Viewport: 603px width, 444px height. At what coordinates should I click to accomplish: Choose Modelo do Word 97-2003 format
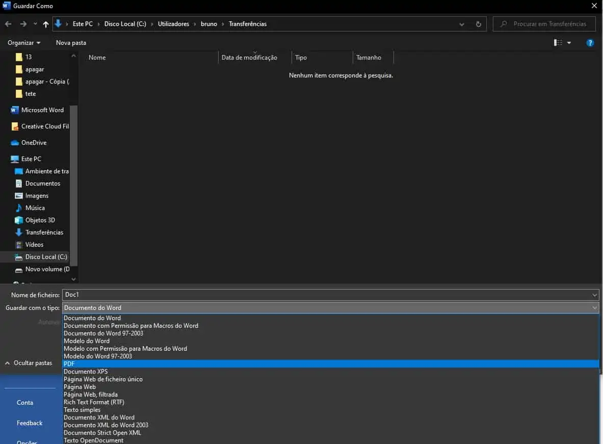point(330,357)
